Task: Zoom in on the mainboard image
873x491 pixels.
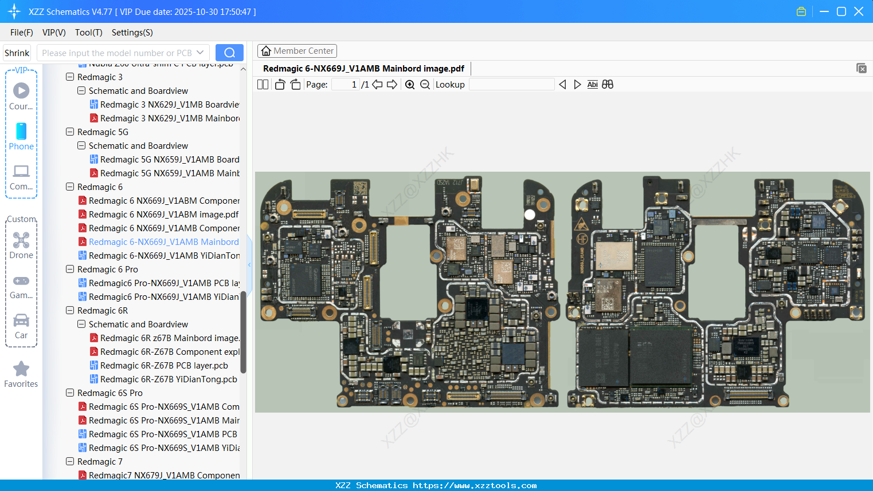Action: pyautogui.click(x=410, y=84)
